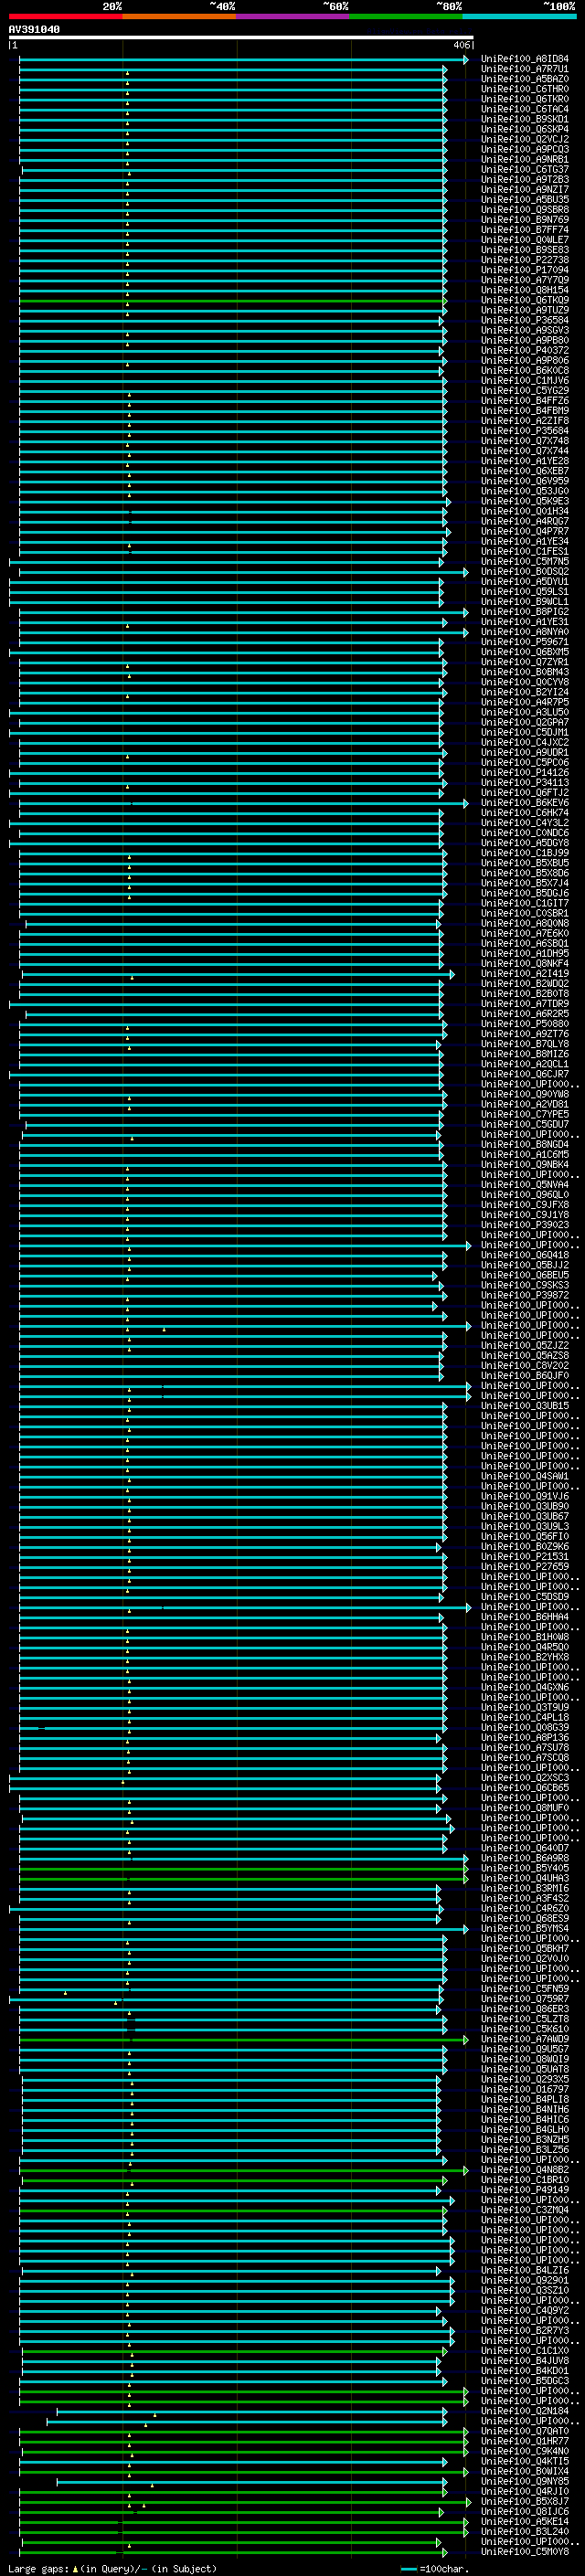Click the hit label UniRef100_C4Q9Y2
585x2576 pixels.
(x=525, y=2310)
